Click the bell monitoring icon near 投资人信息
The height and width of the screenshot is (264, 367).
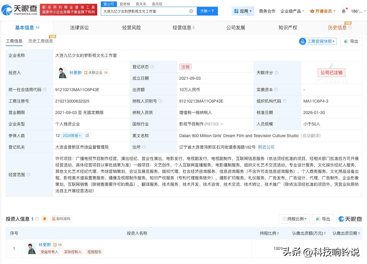45,219
